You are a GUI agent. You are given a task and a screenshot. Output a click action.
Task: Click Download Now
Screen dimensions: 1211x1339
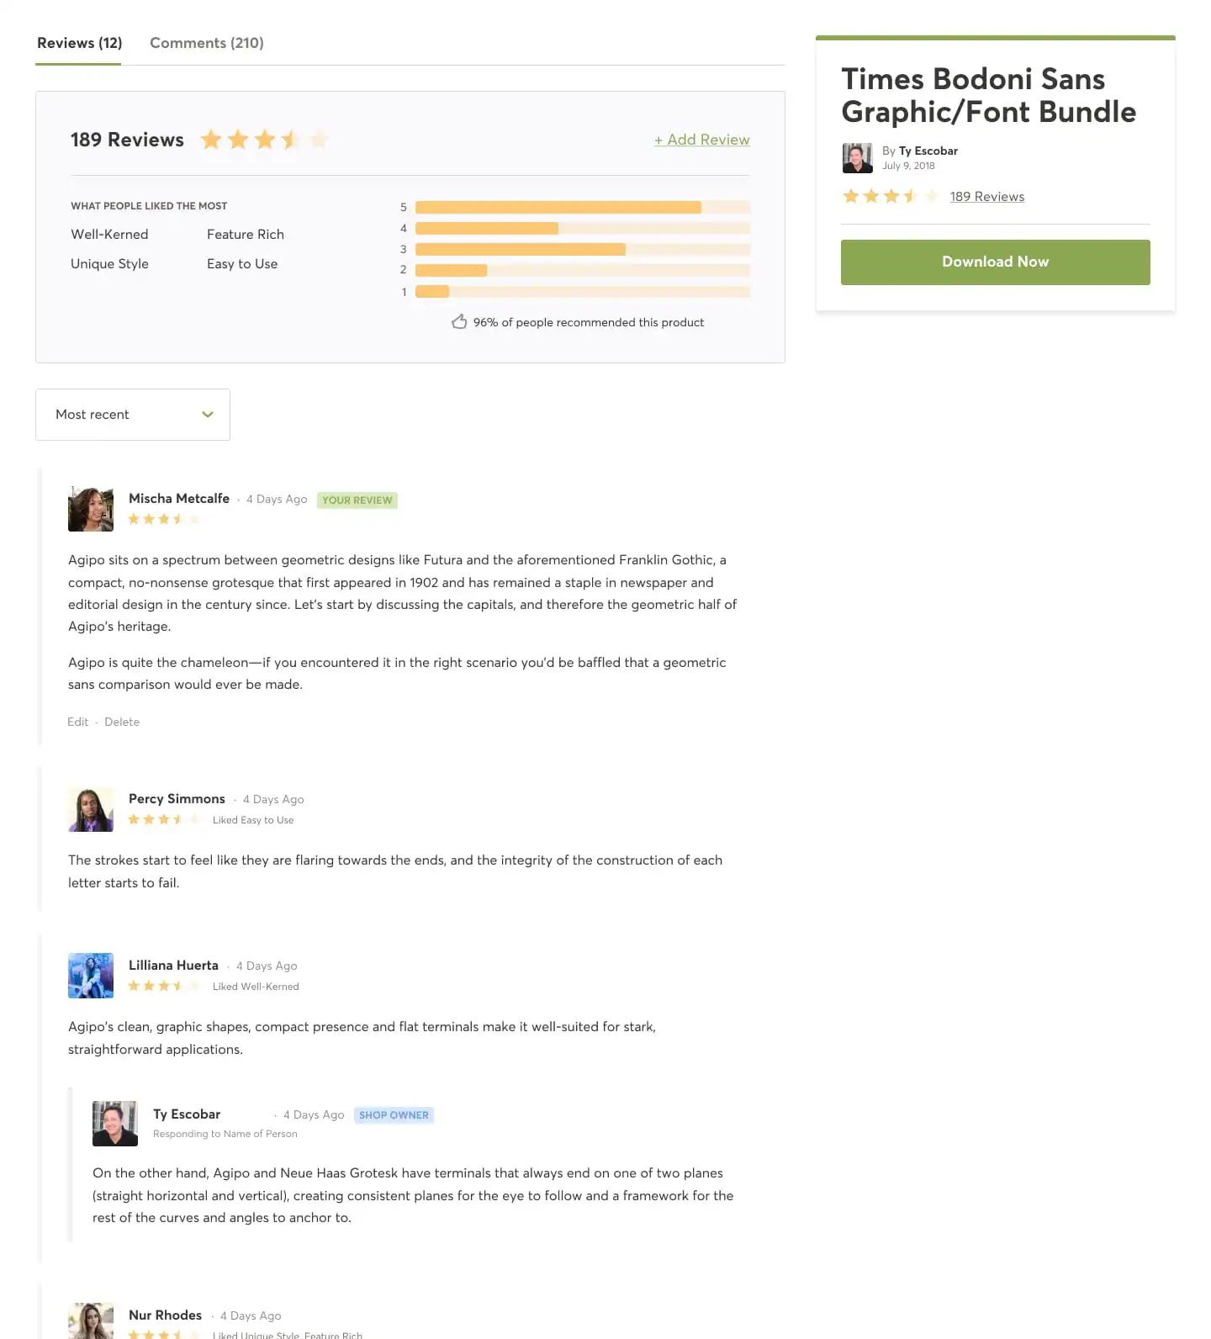click(995, 262)
